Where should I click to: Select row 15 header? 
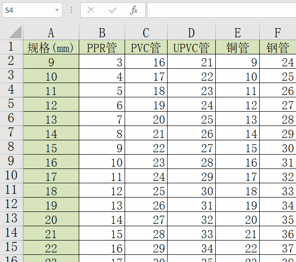point(11,247)
